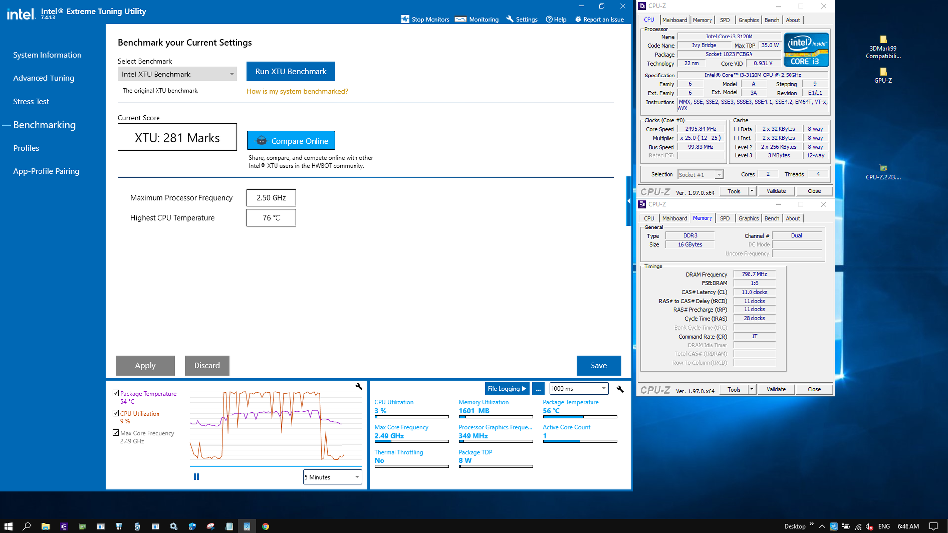Click Stop Monitors icon in XTU toolbar

pos(405,19)
